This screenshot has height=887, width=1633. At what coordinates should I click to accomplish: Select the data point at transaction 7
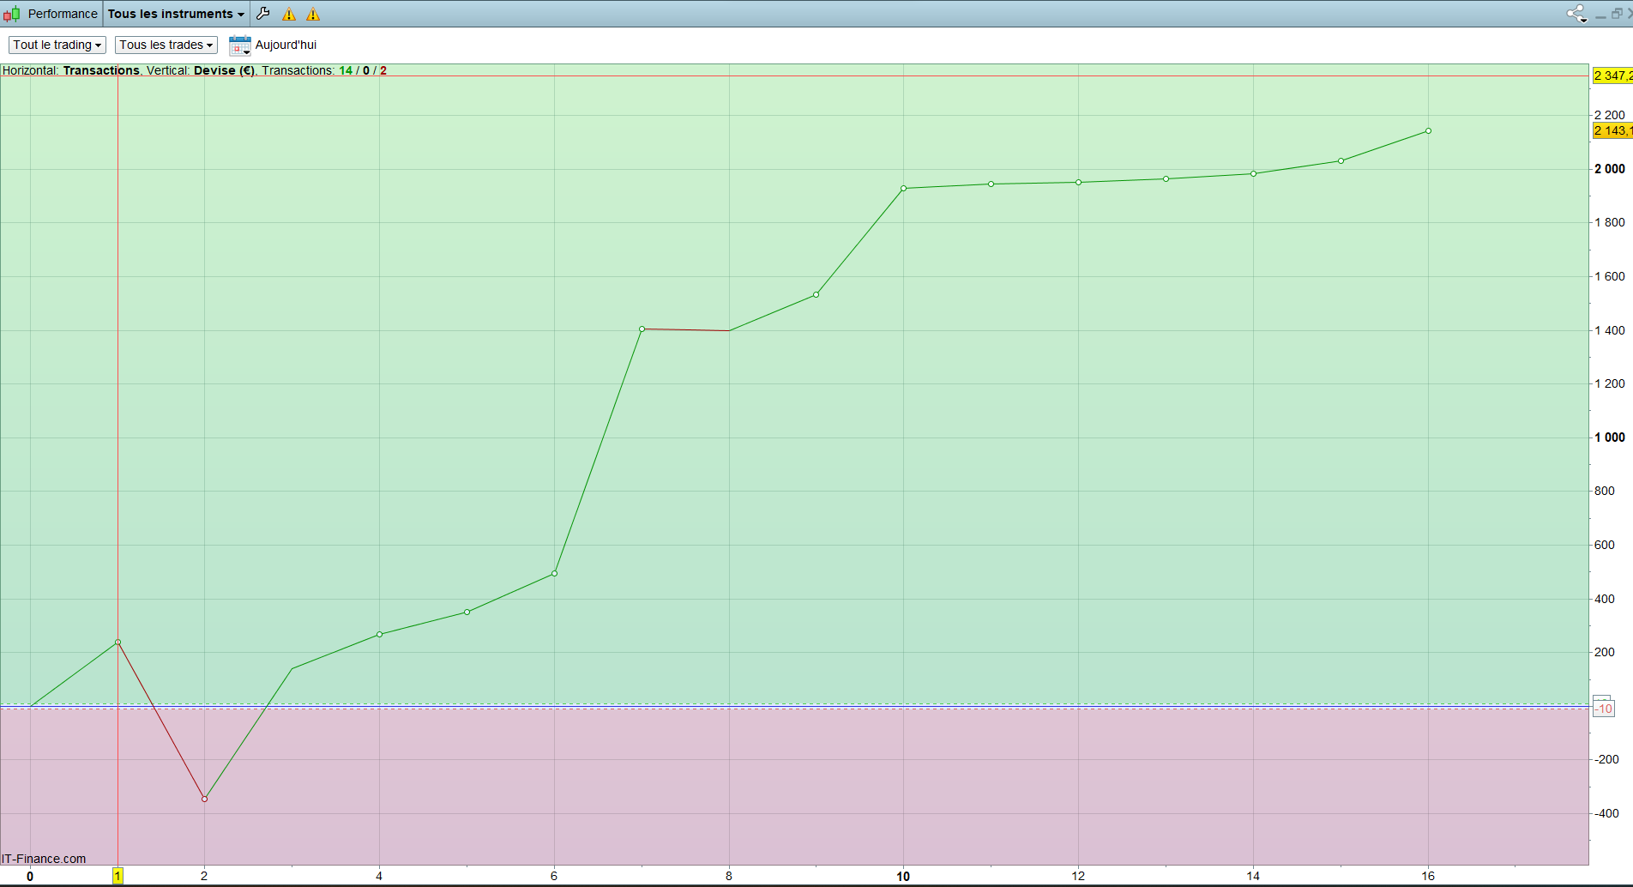(x=642, y=329)
